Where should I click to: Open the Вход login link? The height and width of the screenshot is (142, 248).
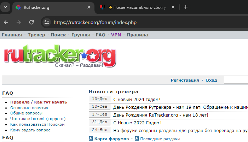pos(212,80)
